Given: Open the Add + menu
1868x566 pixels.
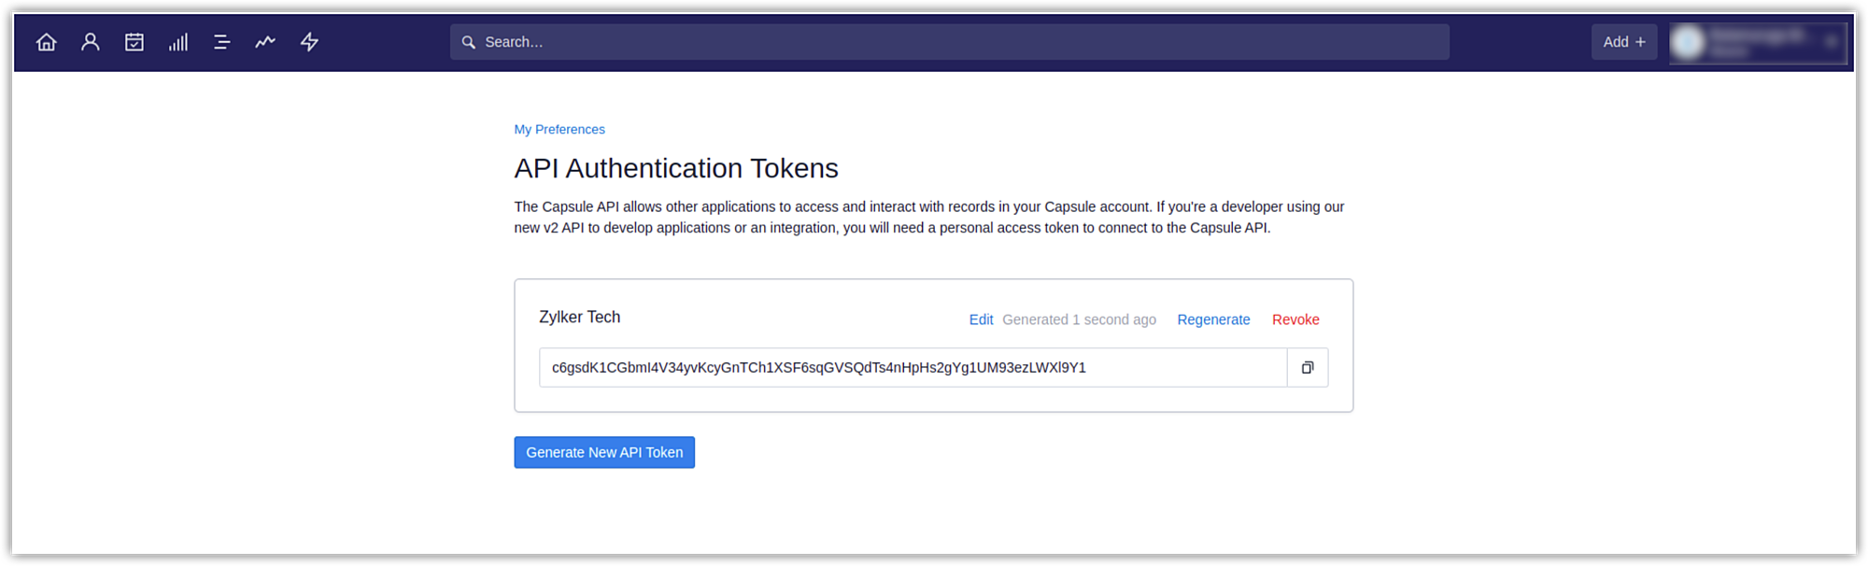Looking at the screenshot, I should pyautogui.click(x=1623, y=42).
